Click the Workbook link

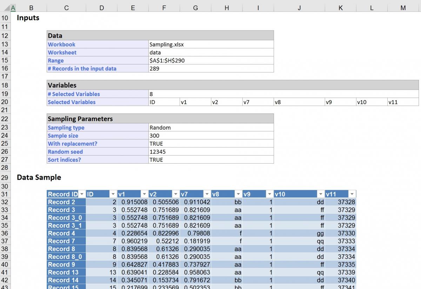(x=61, y=44)
